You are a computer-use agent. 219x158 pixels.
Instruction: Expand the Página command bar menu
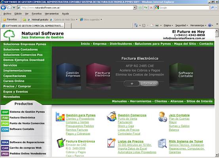pos(168,26)
